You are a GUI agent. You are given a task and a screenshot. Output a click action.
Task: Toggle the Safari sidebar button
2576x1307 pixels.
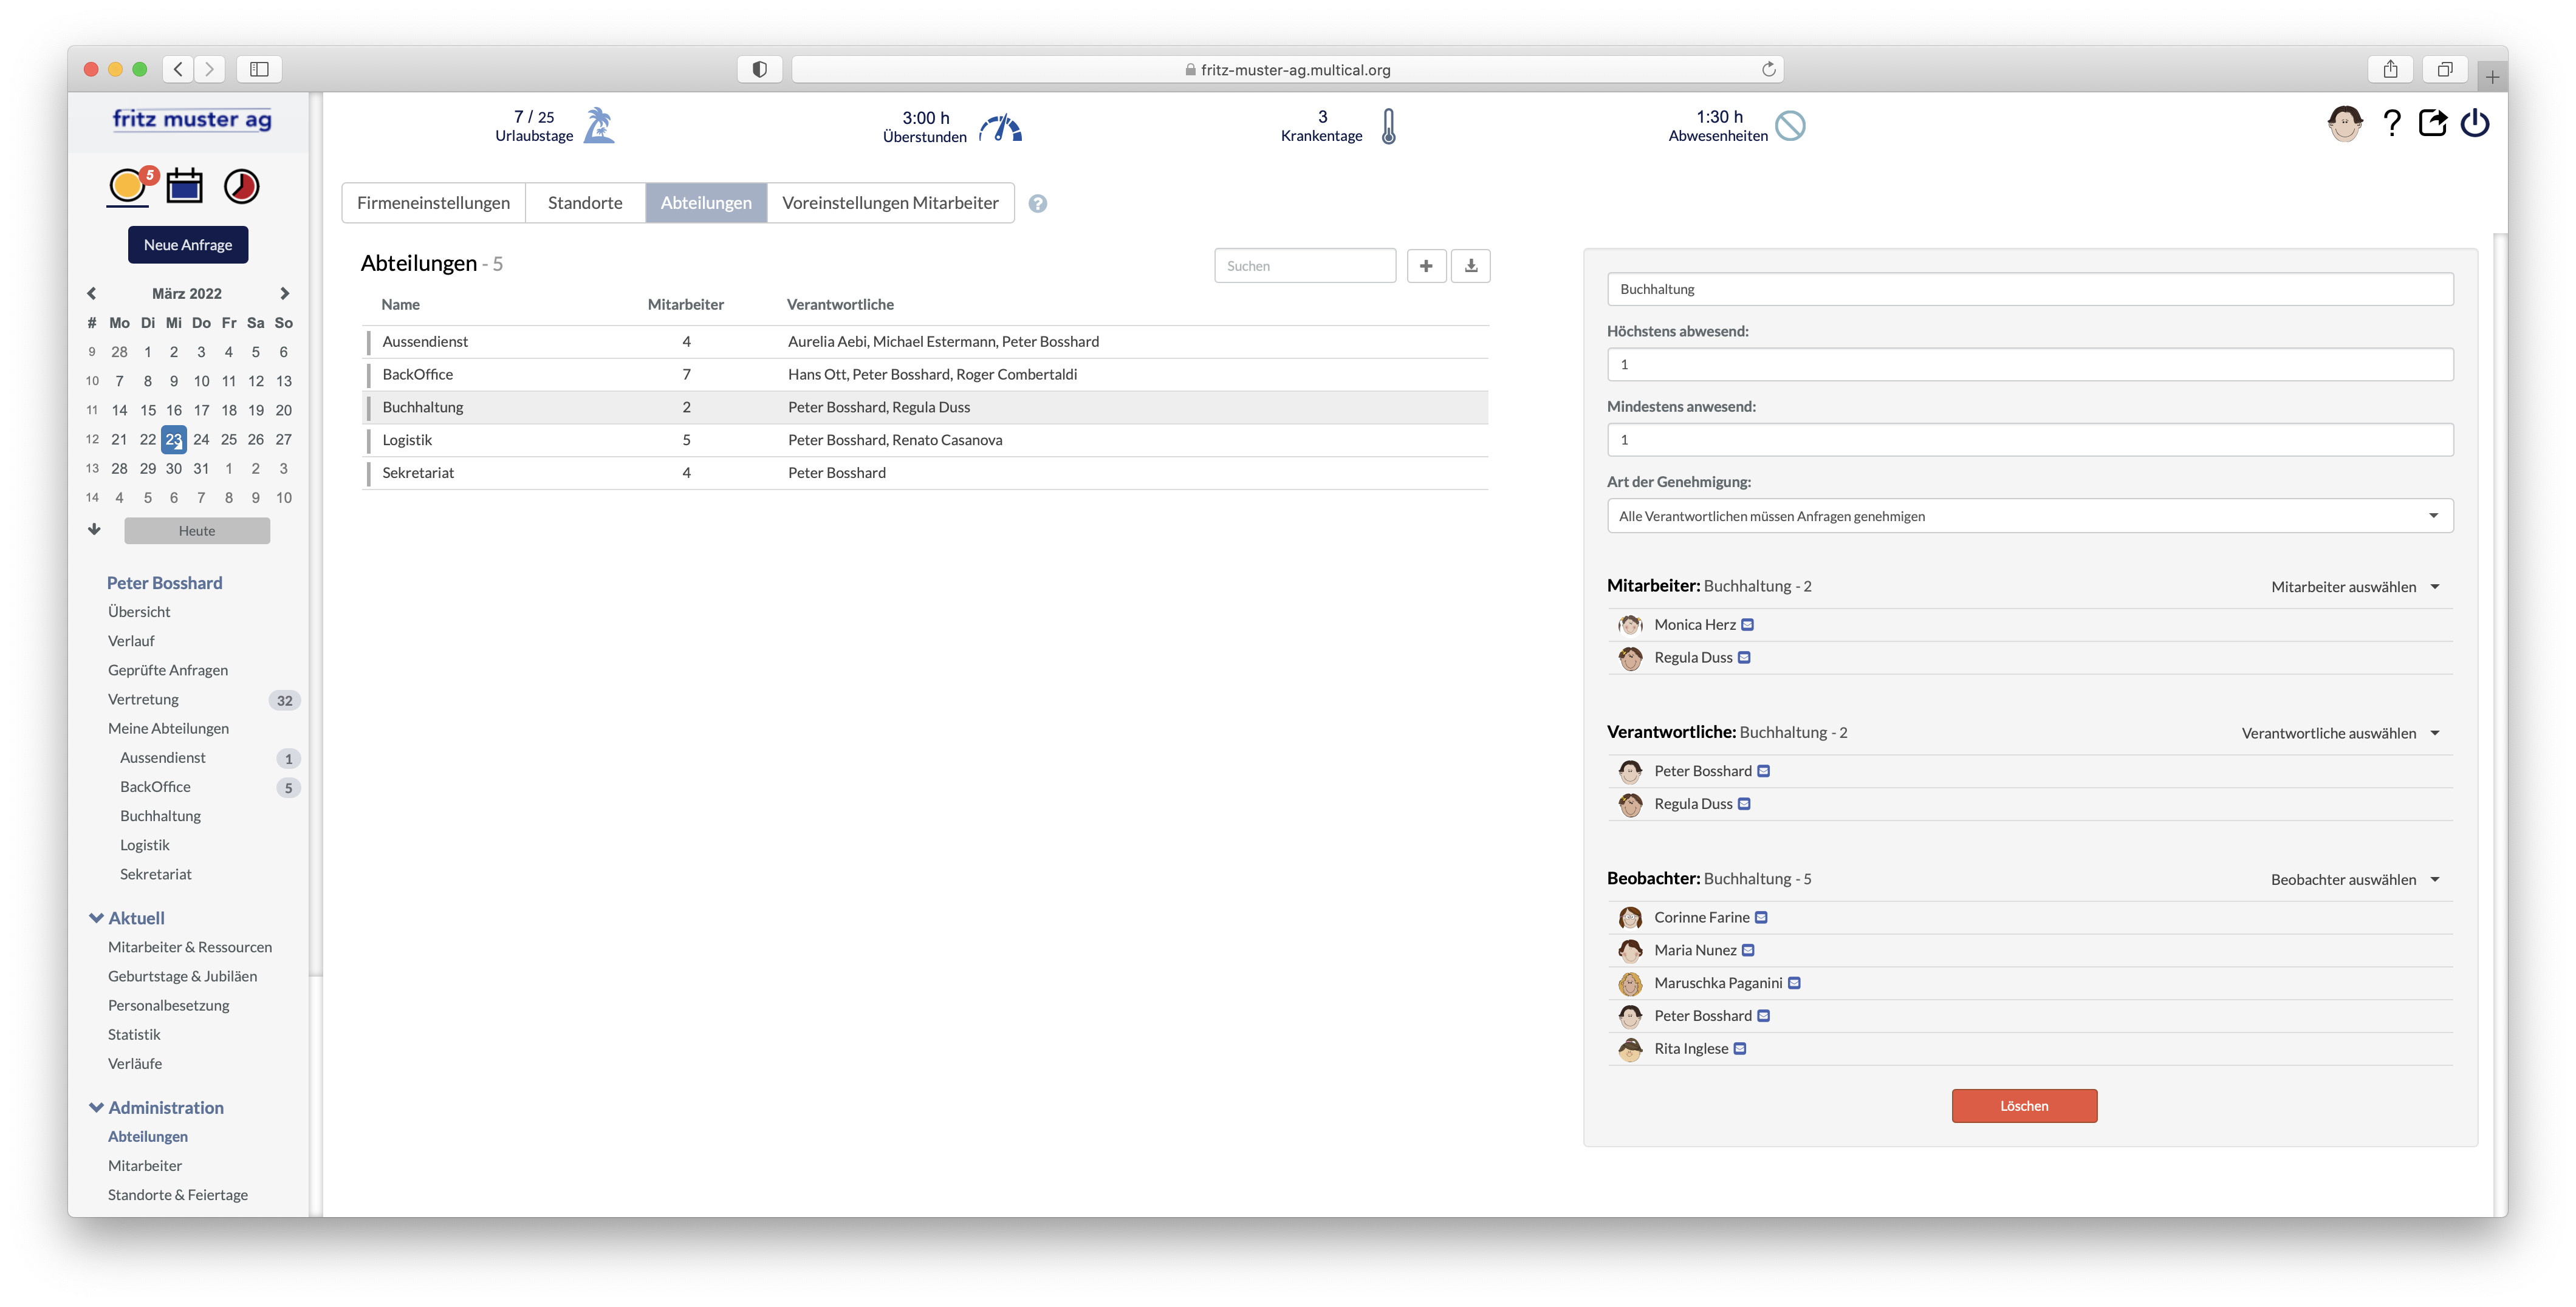(259, 69)
